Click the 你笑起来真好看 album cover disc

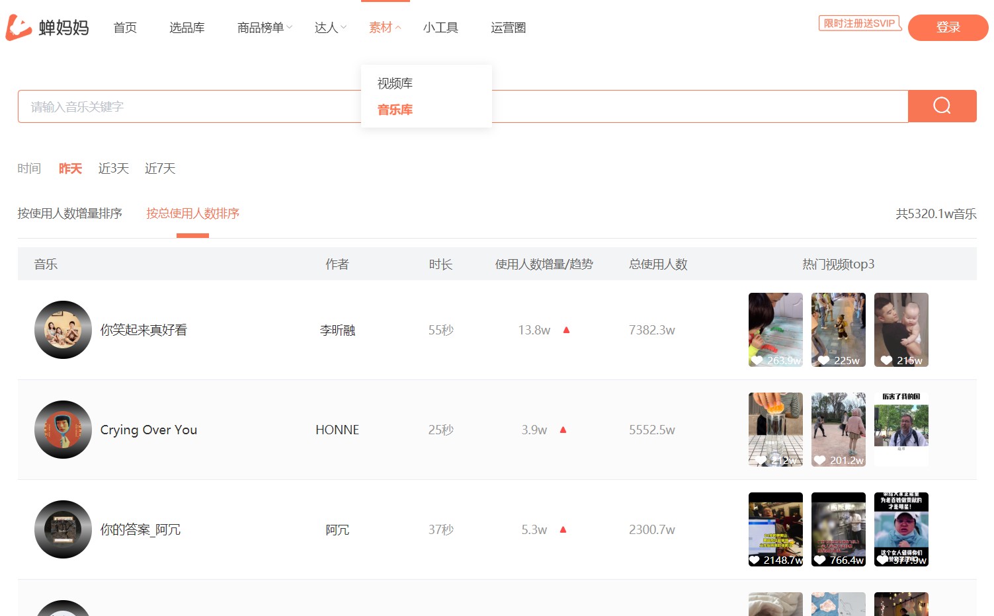(x=63, y=330)
